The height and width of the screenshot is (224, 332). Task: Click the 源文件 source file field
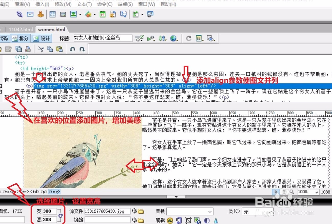[108, 211]
